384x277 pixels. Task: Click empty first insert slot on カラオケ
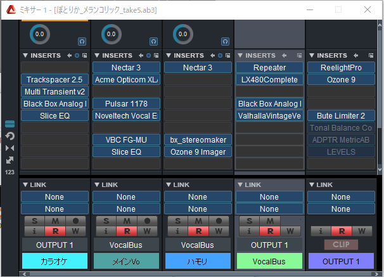coord(54,68)
